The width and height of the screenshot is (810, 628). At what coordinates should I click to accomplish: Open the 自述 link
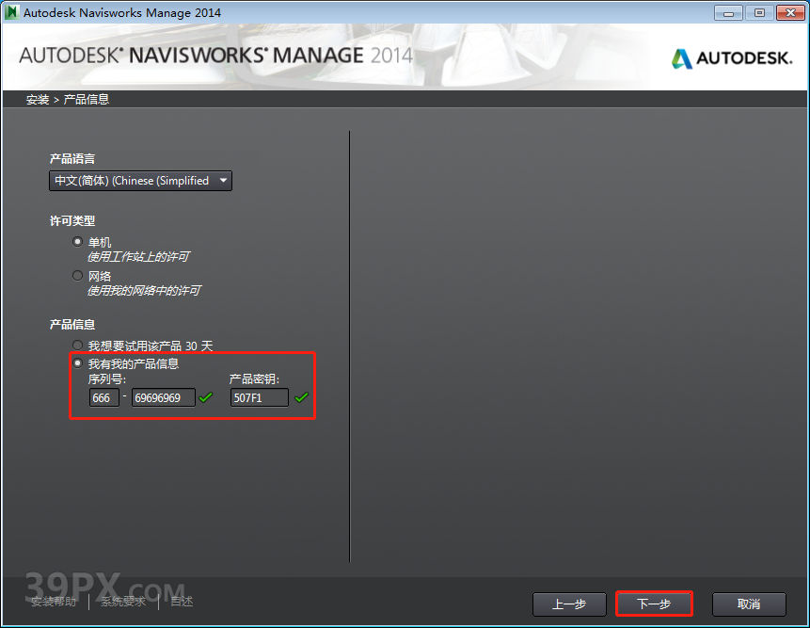click(181, 600)
